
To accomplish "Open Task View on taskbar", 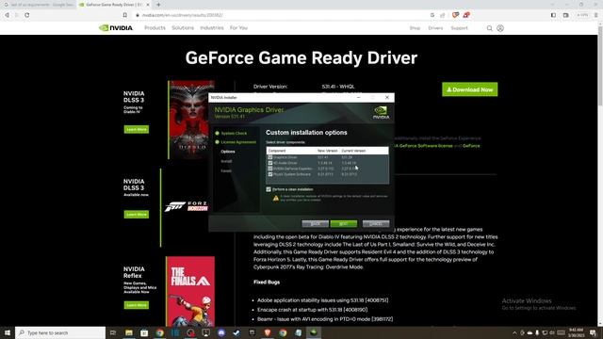I will (x=113, y=332).
